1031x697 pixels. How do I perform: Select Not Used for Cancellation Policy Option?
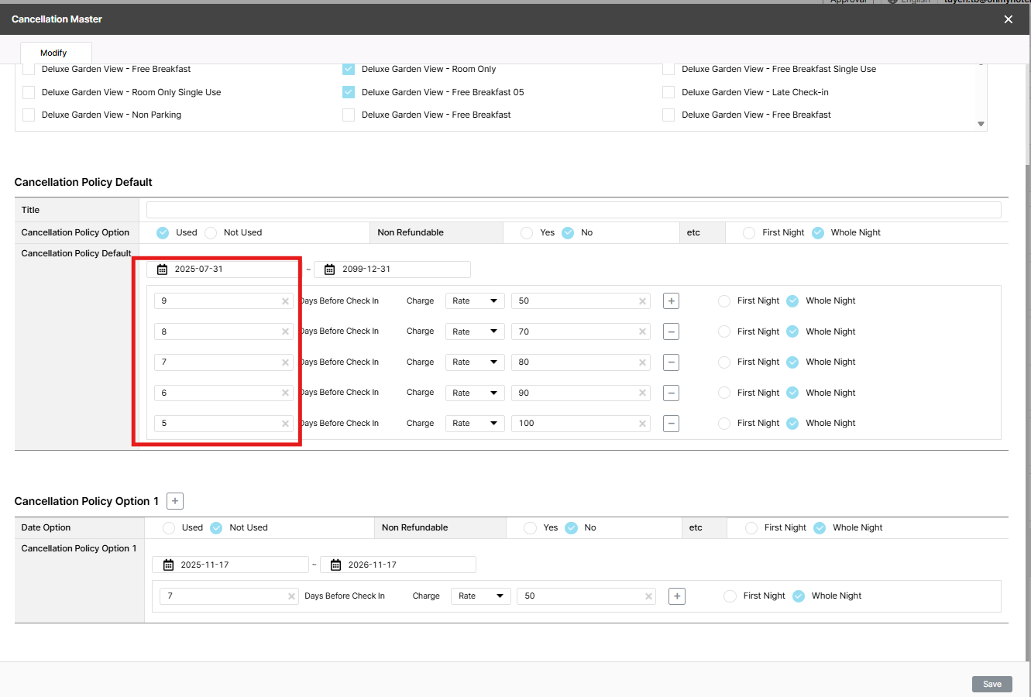(211, 233)
